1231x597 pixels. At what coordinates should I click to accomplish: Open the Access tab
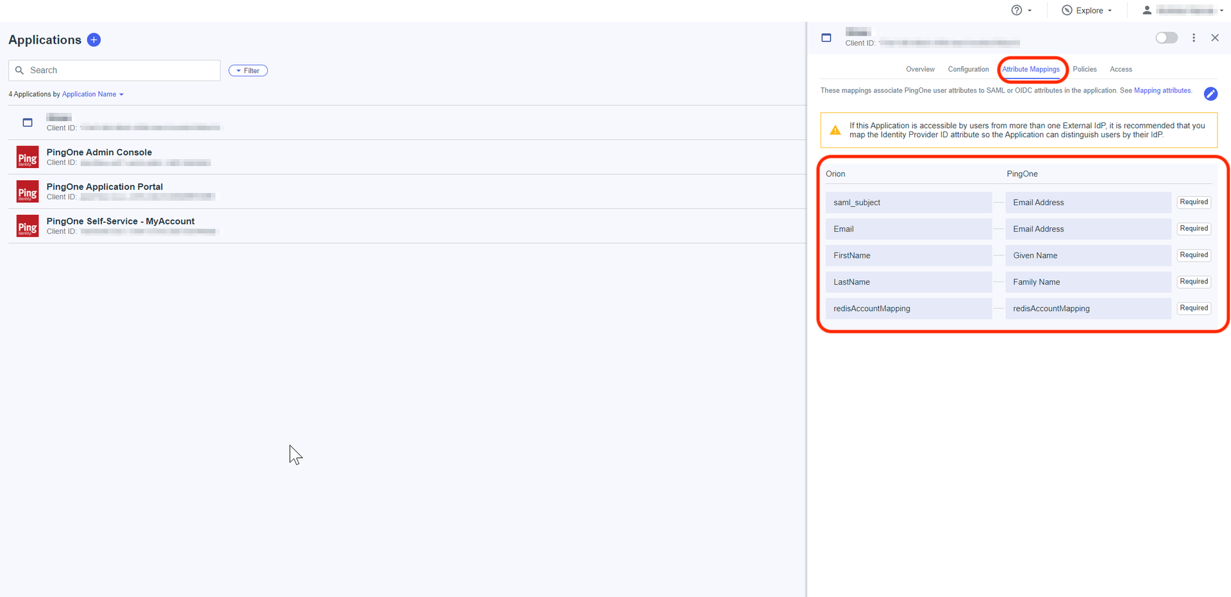[1120, 69]
